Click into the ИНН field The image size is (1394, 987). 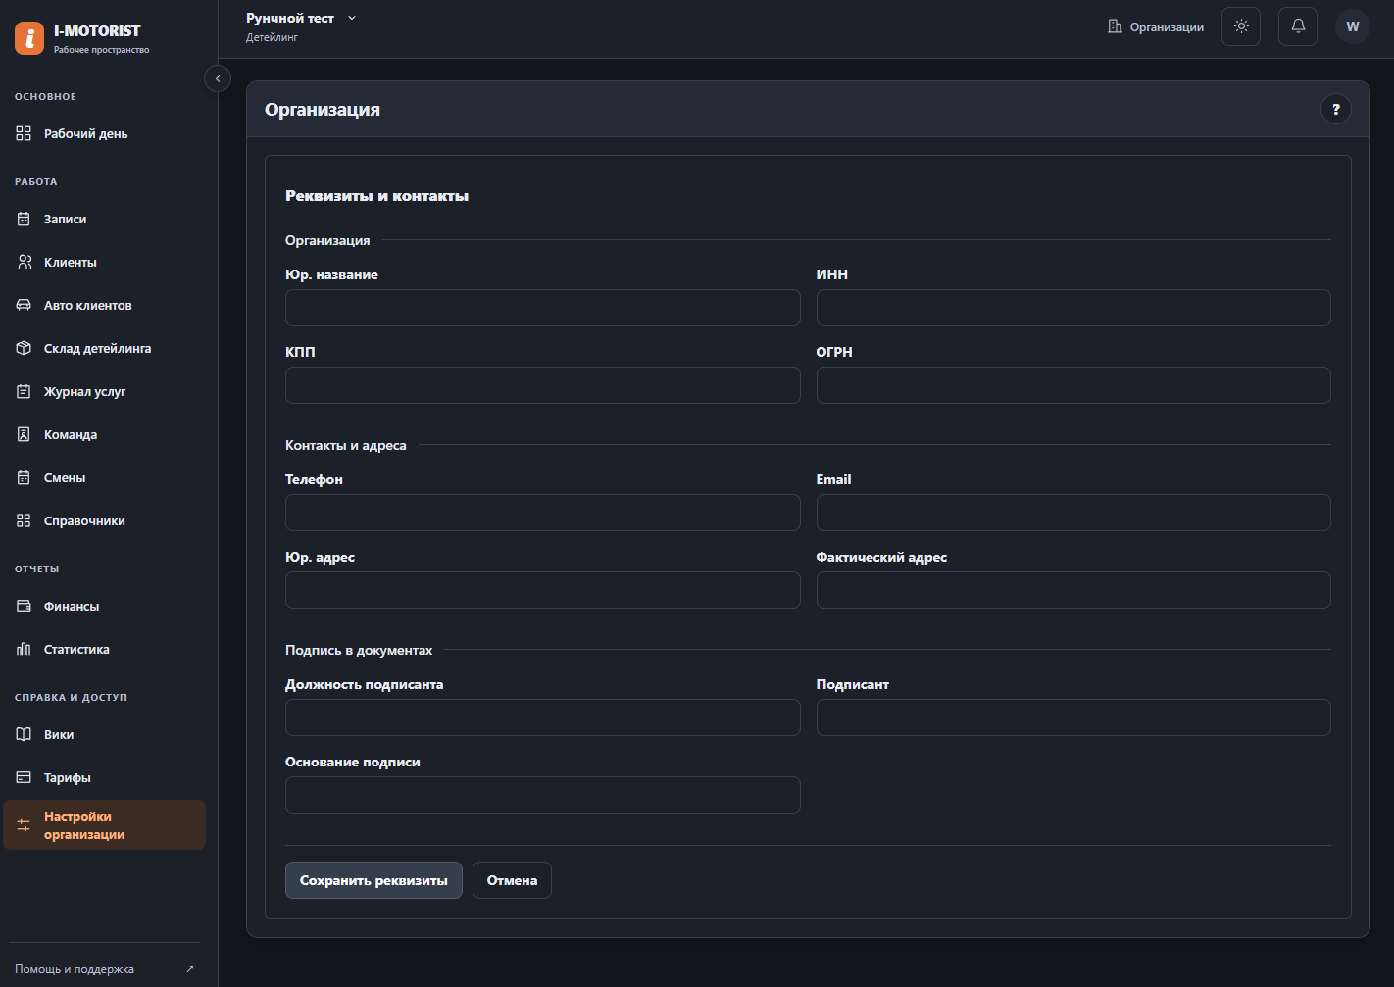point(1073,308)
